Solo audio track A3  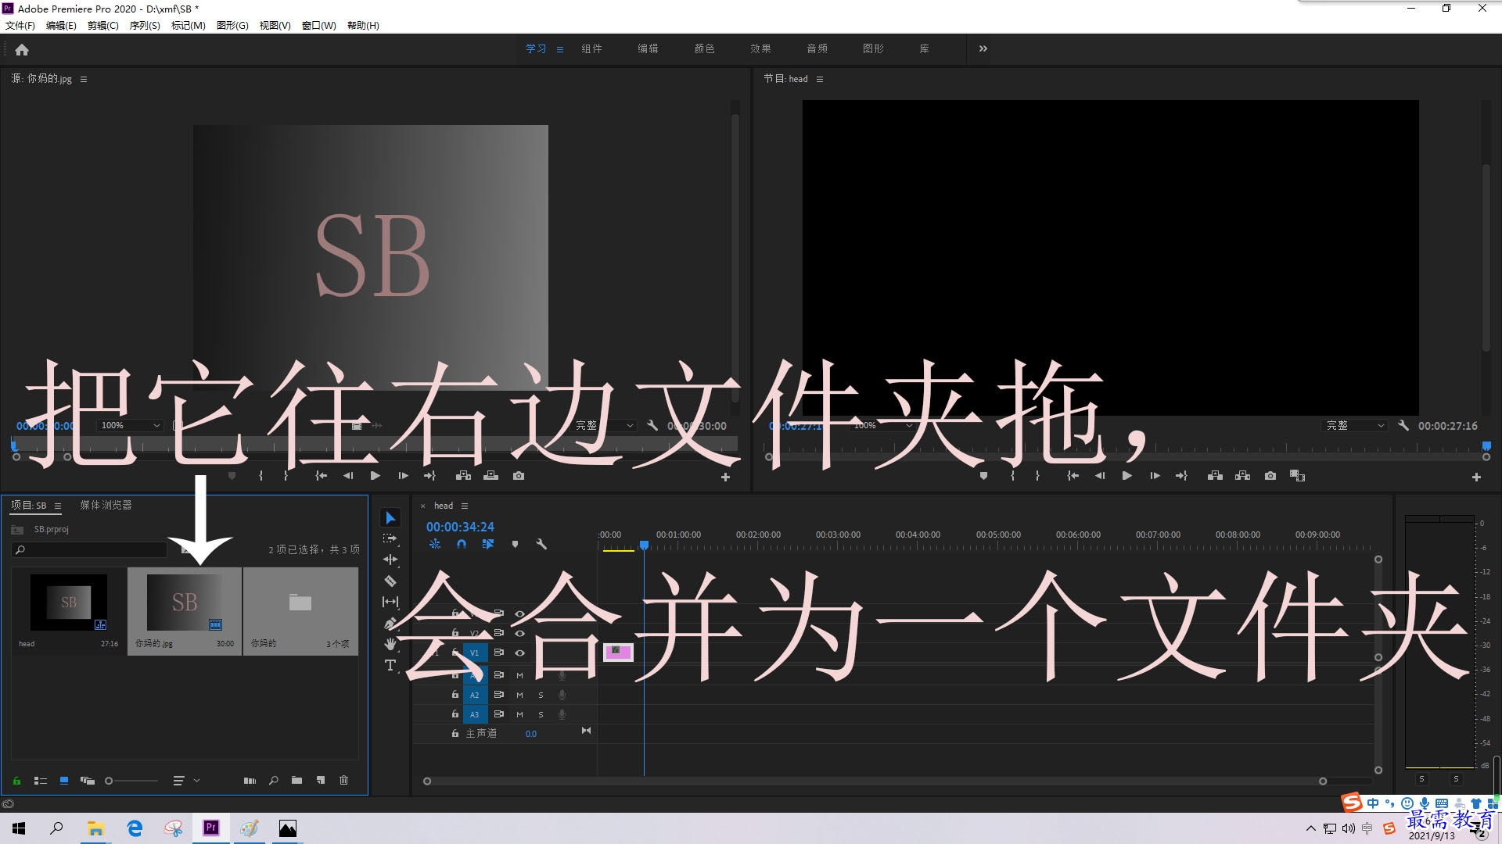click(541, 714)
